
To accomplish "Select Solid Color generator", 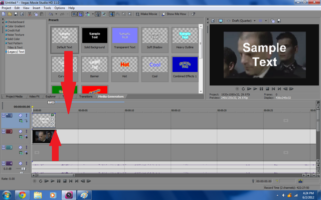I will coord(14,39).
